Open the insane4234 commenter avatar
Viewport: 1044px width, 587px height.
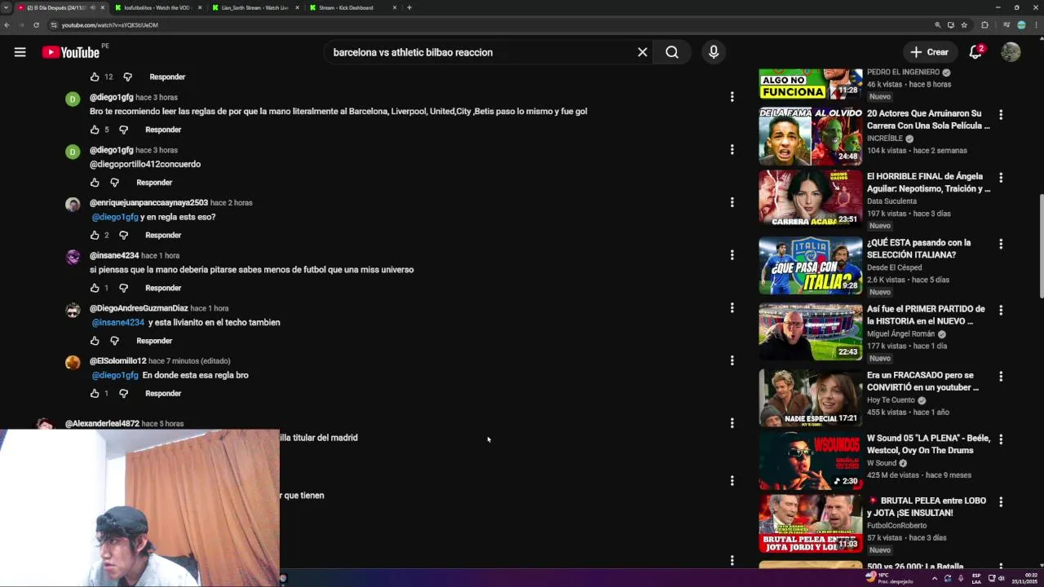73,258
